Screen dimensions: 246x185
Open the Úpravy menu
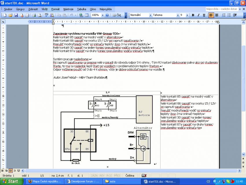tap(20, 9)
